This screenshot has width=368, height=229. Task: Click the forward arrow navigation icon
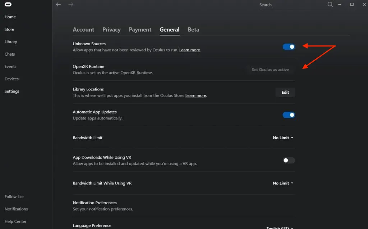[x=71, y=5]
